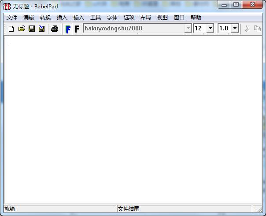Open the 输入 menu
Viewport: 266px width, 216px height.
click(x=79, y=18)
